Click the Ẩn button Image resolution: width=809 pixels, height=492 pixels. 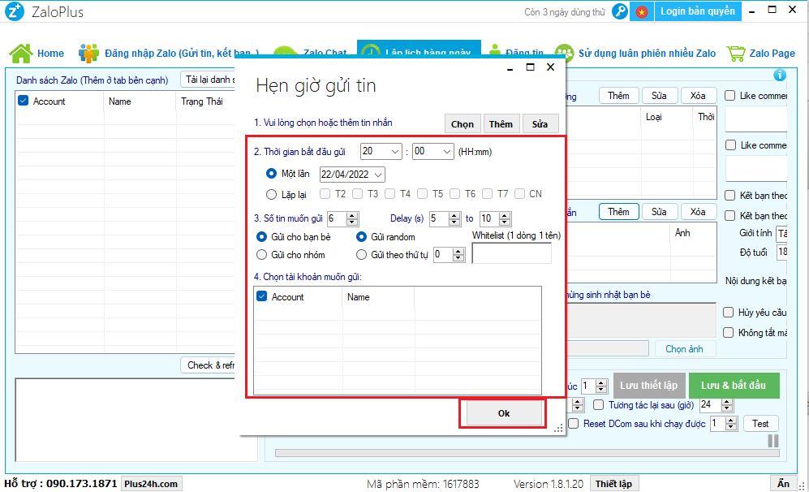coord(783,483)
